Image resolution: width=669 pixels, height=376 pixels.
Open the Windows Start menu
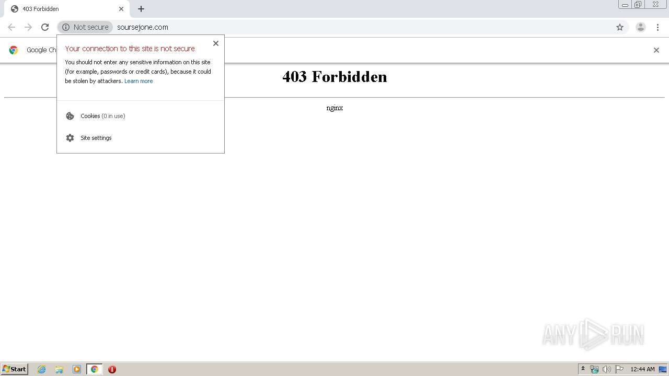click(x=15, y=369)
